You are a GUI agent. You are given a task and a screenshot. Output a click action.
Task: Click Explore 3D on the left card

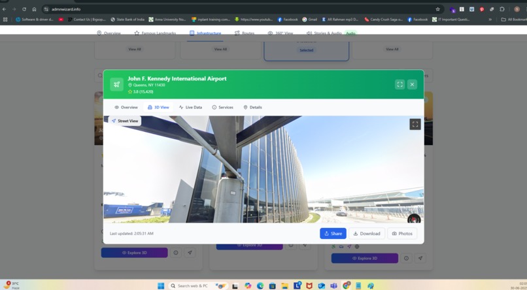coord(135,253)
